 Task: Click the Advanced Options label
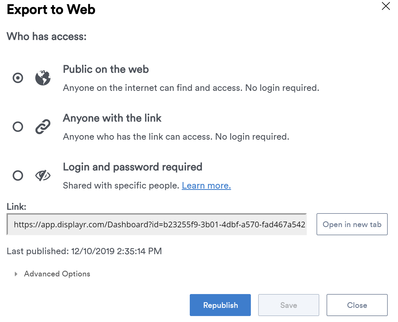click(57, 274)
